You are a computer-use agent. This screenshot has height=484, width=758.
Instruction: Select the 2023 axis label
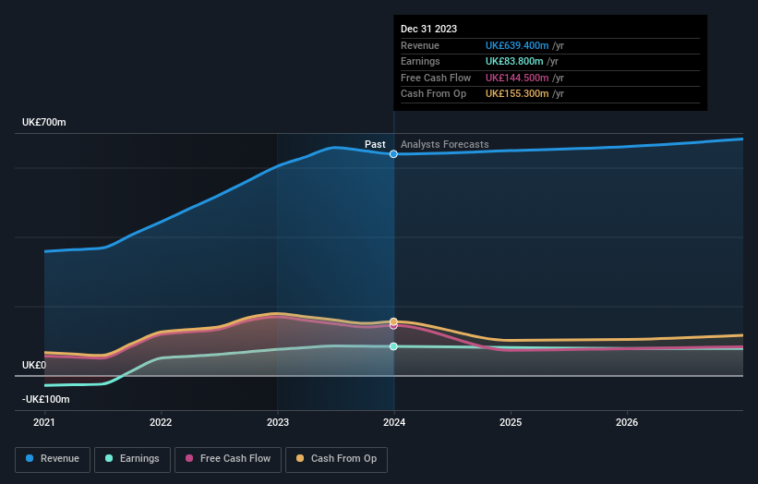tap(278, 422)
